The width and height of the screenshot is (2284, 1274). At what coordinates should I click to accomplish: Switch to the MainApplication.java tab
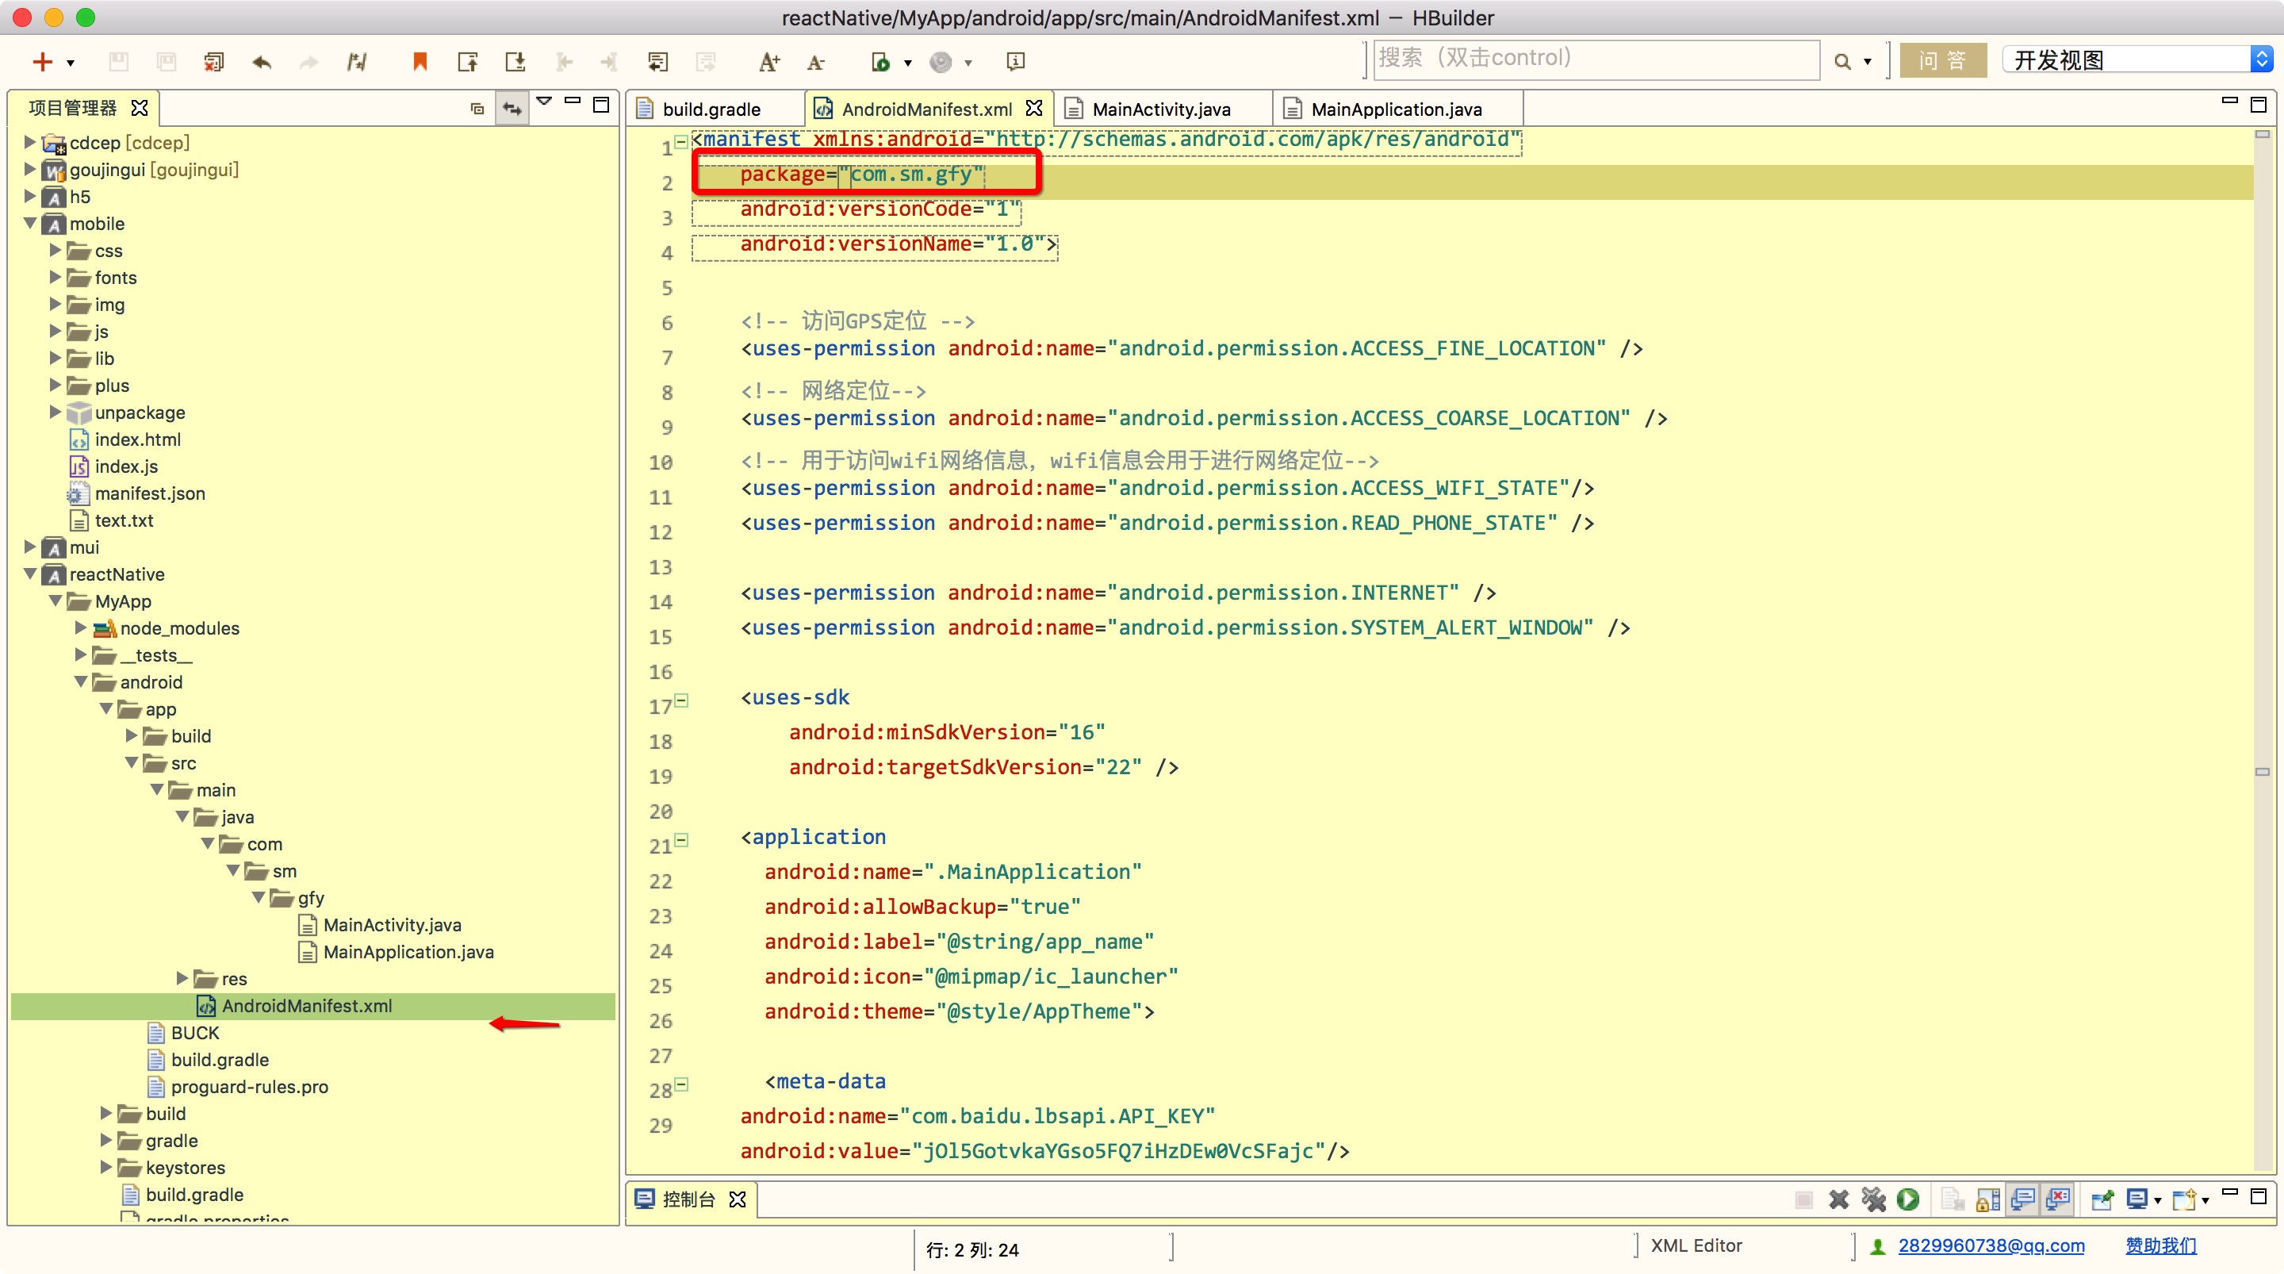click(x=1397, y=109)
